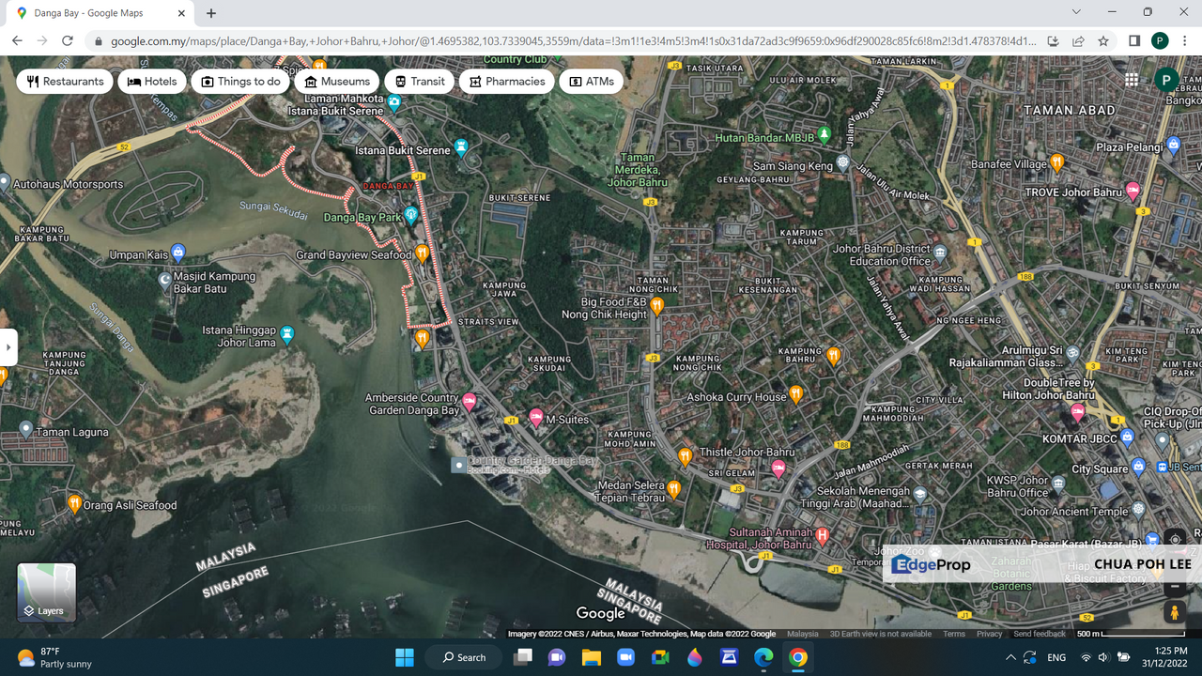
Task: Expand the collapsed side panel arrow
Action: pos(8,347)
